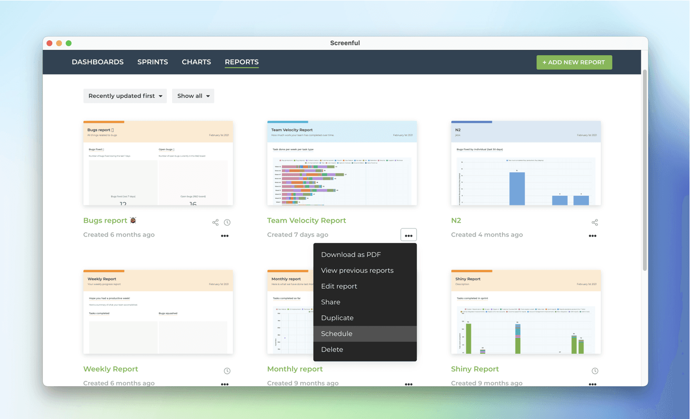This screenshot has height=419, width=690.
Task: Click 'Created 6 months ago' under Bugs report
Action: (x=119, y=235)
